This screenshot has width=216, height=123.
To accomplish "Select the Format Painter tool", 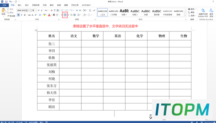I will [x=11, y=16].
